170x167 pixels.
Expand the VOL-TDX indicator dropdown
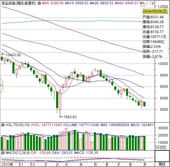pyautogui.click(x=3, y=125)
